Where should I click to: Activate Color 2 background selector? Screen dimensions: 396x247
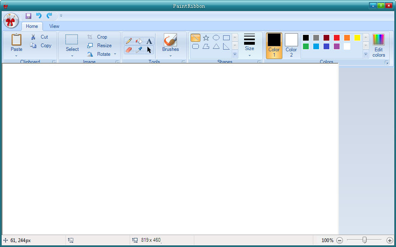point(291,46)
